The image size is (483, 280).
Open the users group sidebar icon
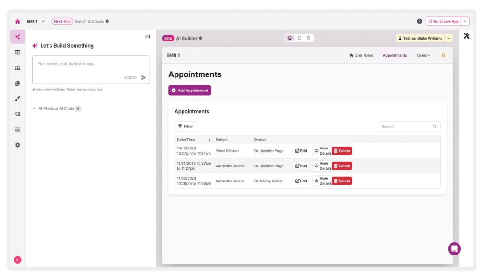click(17, 68)
